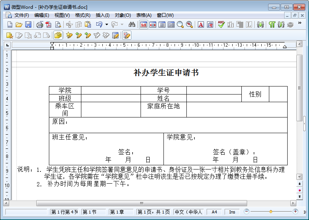309x220 pixels.
Task: Go to previous revision (left arrow pencil)
Action: click(x=78, y=36)
